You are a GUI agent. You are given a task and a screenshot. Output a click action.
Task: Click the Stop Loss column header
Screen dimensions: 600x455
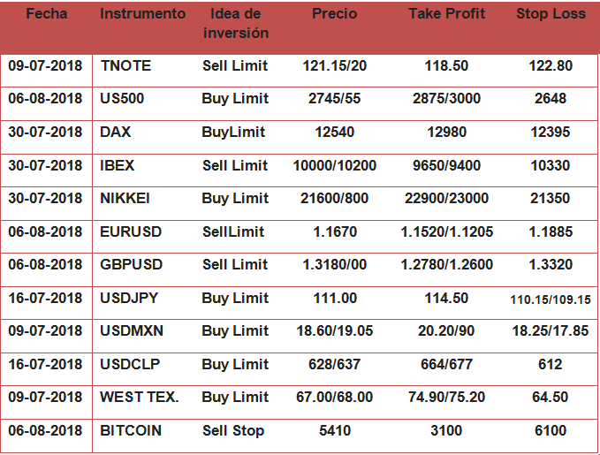(x=551, y=15)
